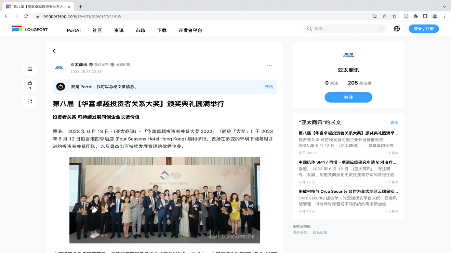Open the Chrome profile avatar
Image resolution: width=451 pixels, height=253 pixels.
(435, 16)
